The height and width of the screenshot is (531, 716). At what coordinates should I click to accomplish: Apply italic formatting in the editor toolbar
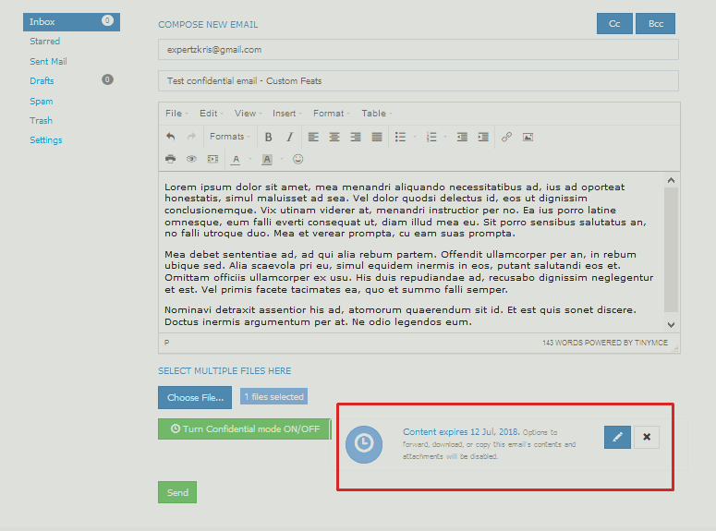tap(289, 137)
